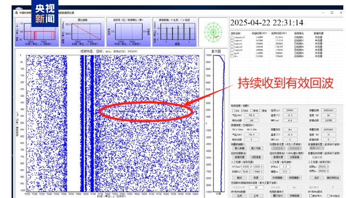The image size is (346, 198).
Task: Tick the checkbox next to target dro
Action: (232, 56)
